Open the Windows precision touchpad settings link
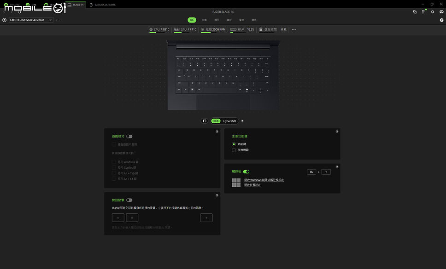The image size is (446, 269). [264, 180]
